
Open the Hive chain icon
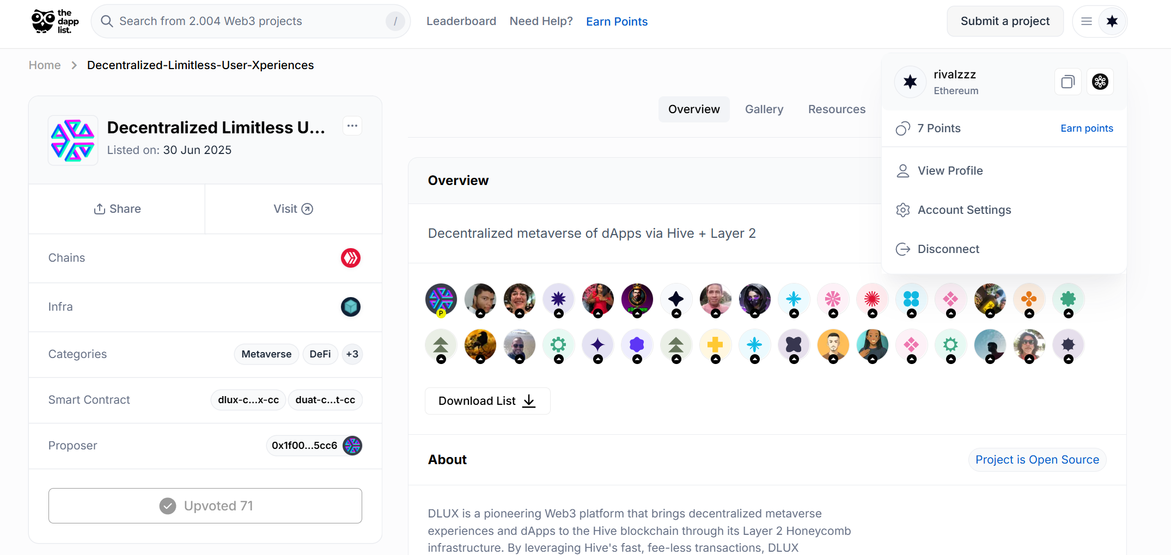[351, 258]
